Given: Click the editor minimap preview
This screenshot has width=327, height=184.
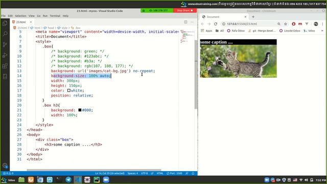Looking at the screenshot, I should [187, 36].
